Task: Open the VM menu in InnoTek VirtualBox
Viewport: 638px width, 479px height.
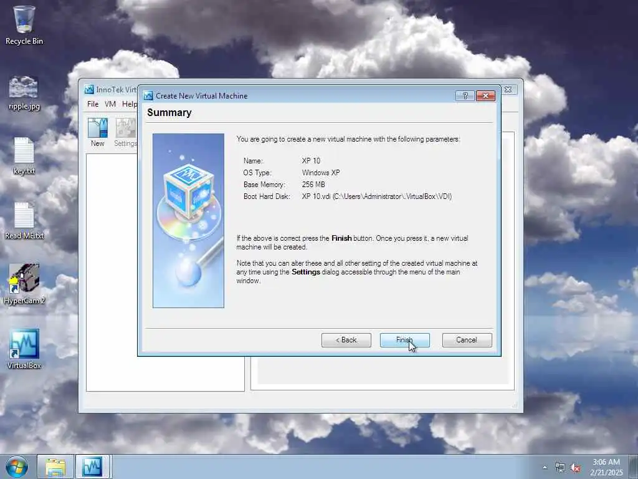Action: 110,104
